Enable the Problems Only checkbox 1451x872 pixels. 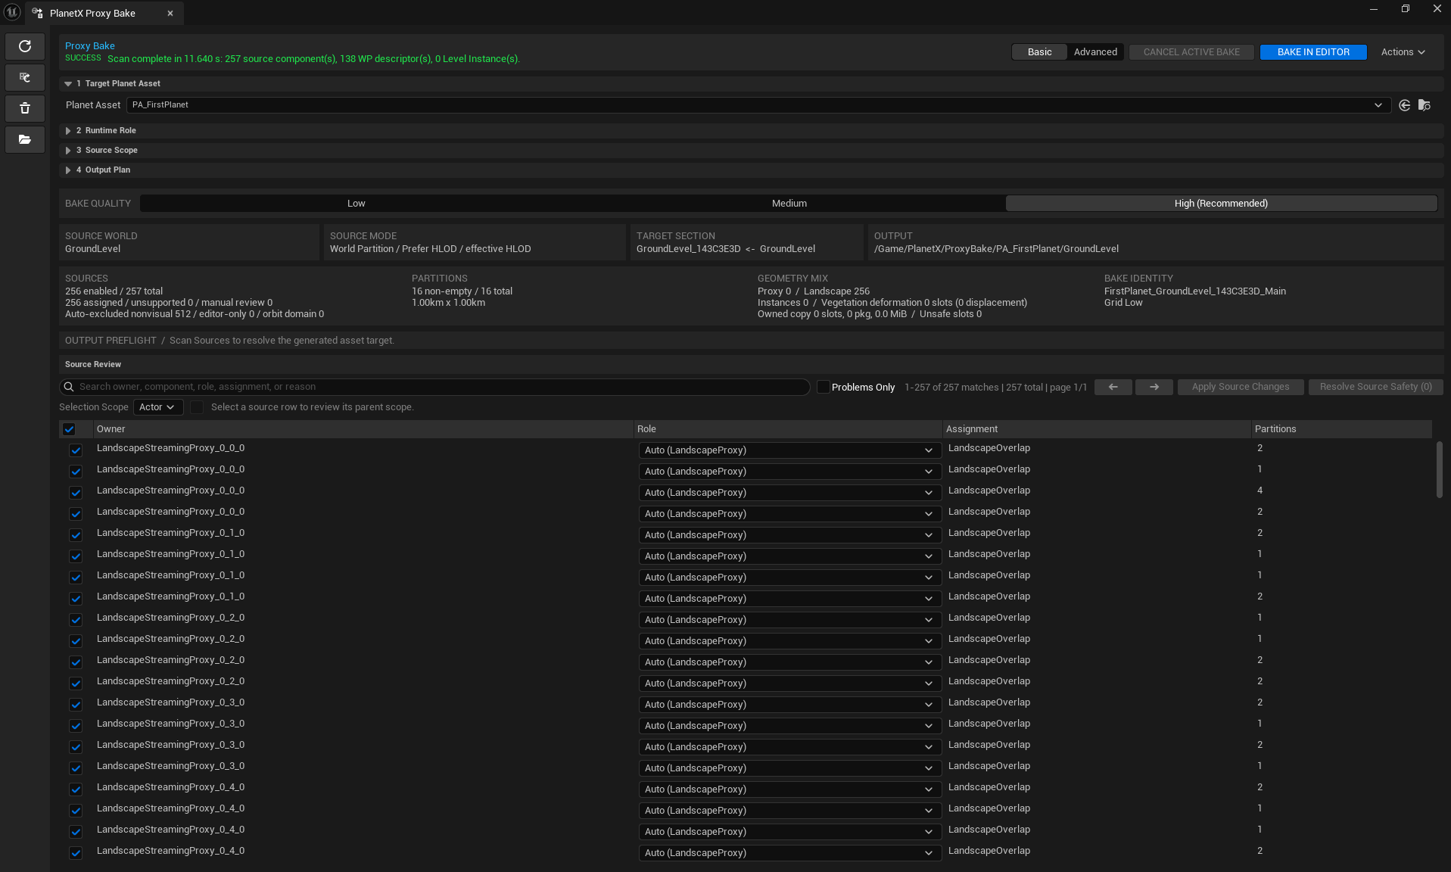(824, 387)
